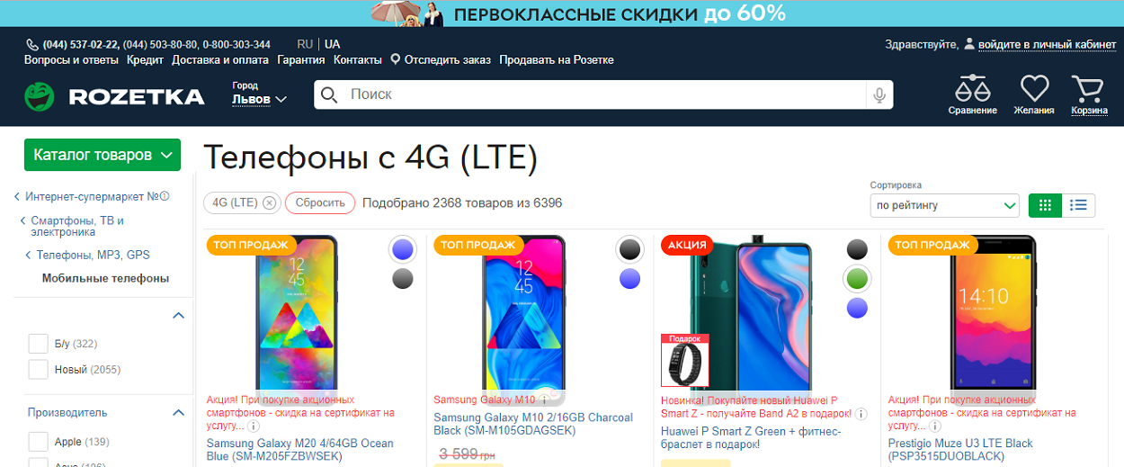
Task: Check the Новый condition checkbox
Action: point(38,369)
